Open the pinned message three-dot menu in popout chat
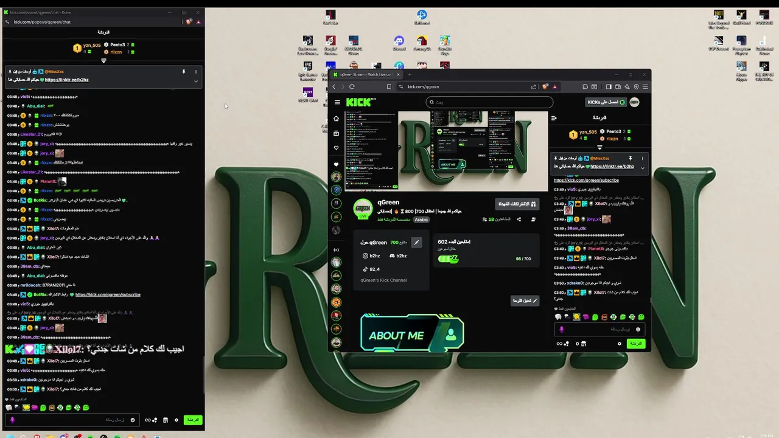Viewport: 779px width, 438px height. click(196, 72)
